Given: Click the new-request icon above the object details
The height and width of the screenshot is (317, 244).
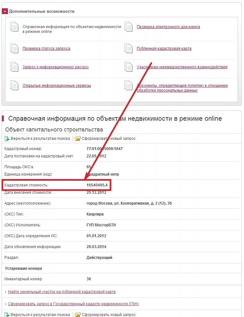Looking at the screenshot, I should (x=78, y=139).
